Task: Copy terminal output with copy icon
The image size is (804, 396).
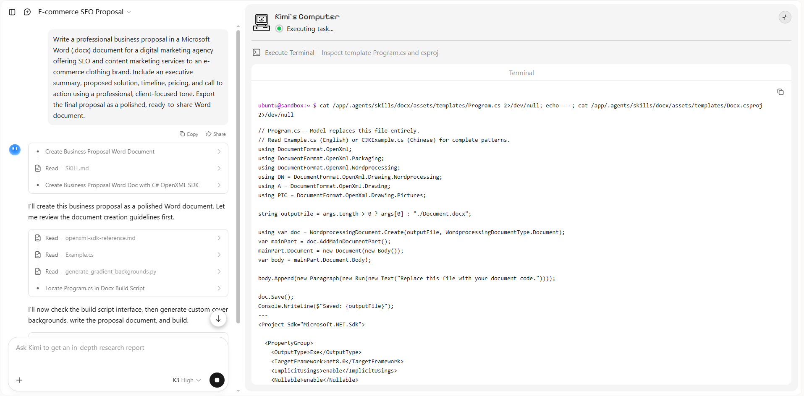Action: [x=780, y=92]
